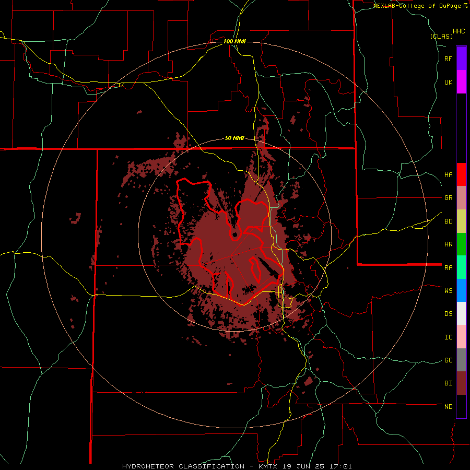The width and height of the screenshot is (470, 470).
Task: Click the BI legend label
Action: point(448,383)
